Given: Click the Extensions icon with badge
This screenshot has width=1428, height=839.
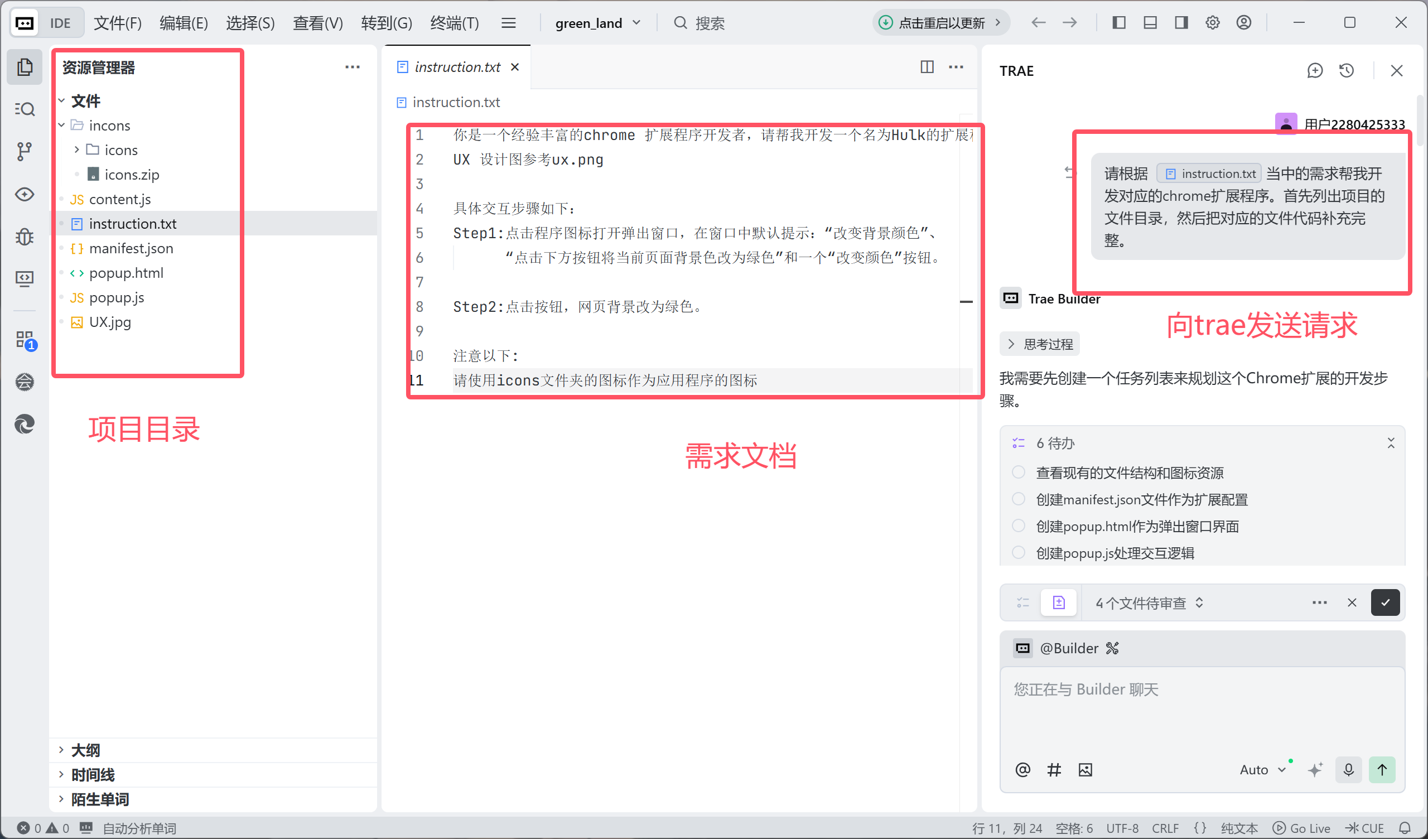Looking at the screenshot, I should pos(25,340).
